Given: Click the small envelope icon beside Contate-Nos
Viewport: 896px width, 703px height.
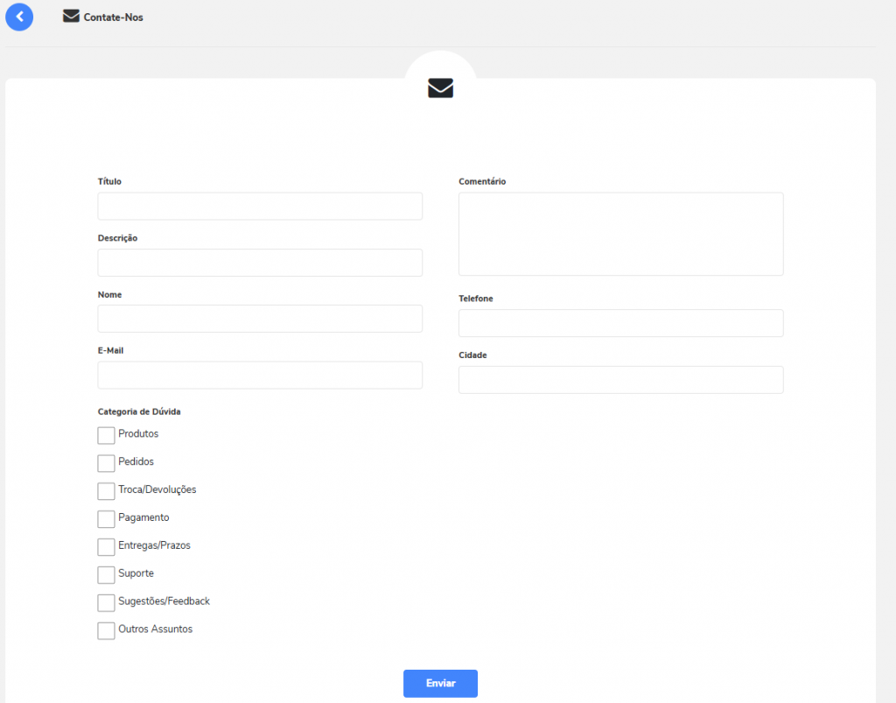Looking at the screenshot, I should coord(71,17).
